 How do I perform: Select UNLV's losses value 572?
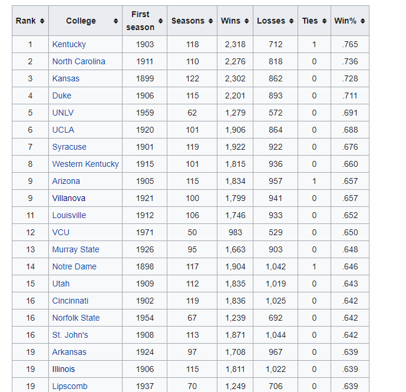(x=276, y=113)
